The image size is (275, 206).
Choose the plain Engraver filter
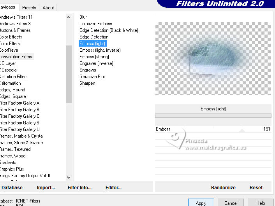[x=88, y=70]
